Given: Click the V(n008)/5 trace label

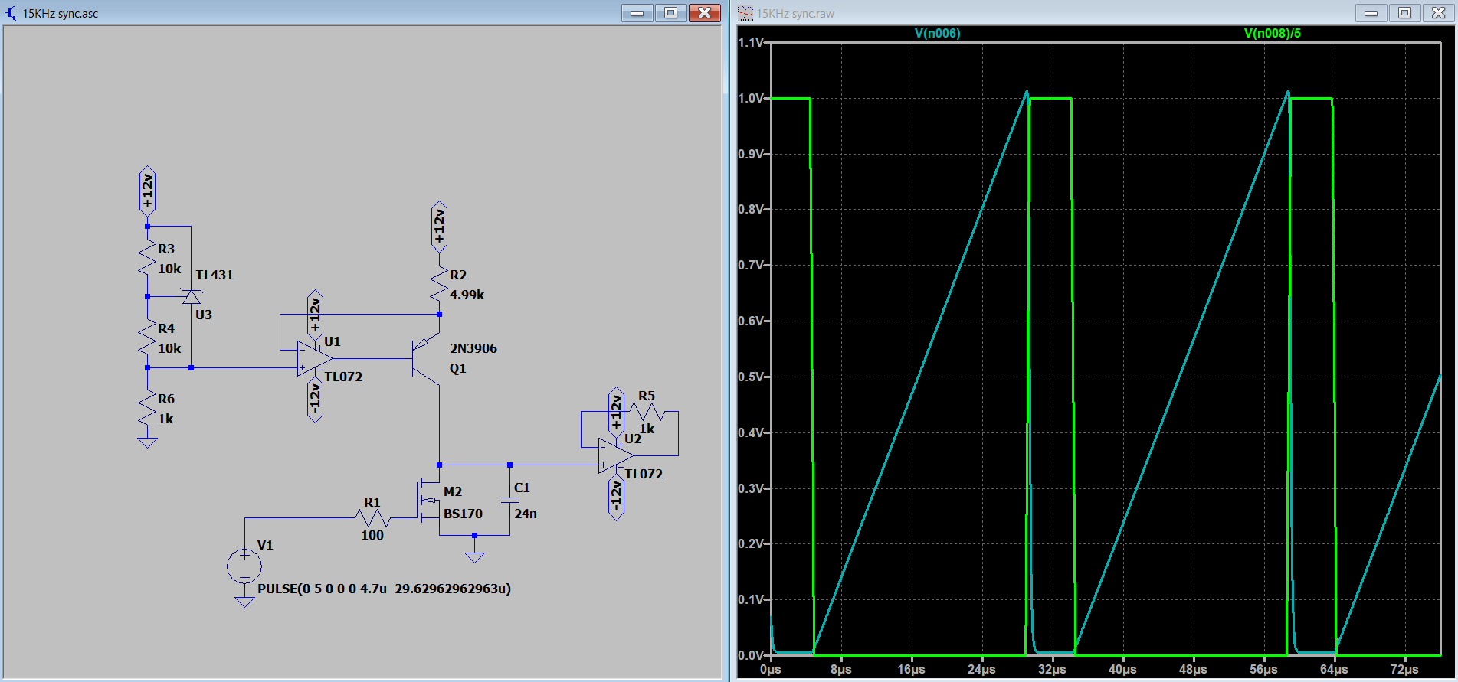Looking at the screenshot, I should tap(1272, 33).
